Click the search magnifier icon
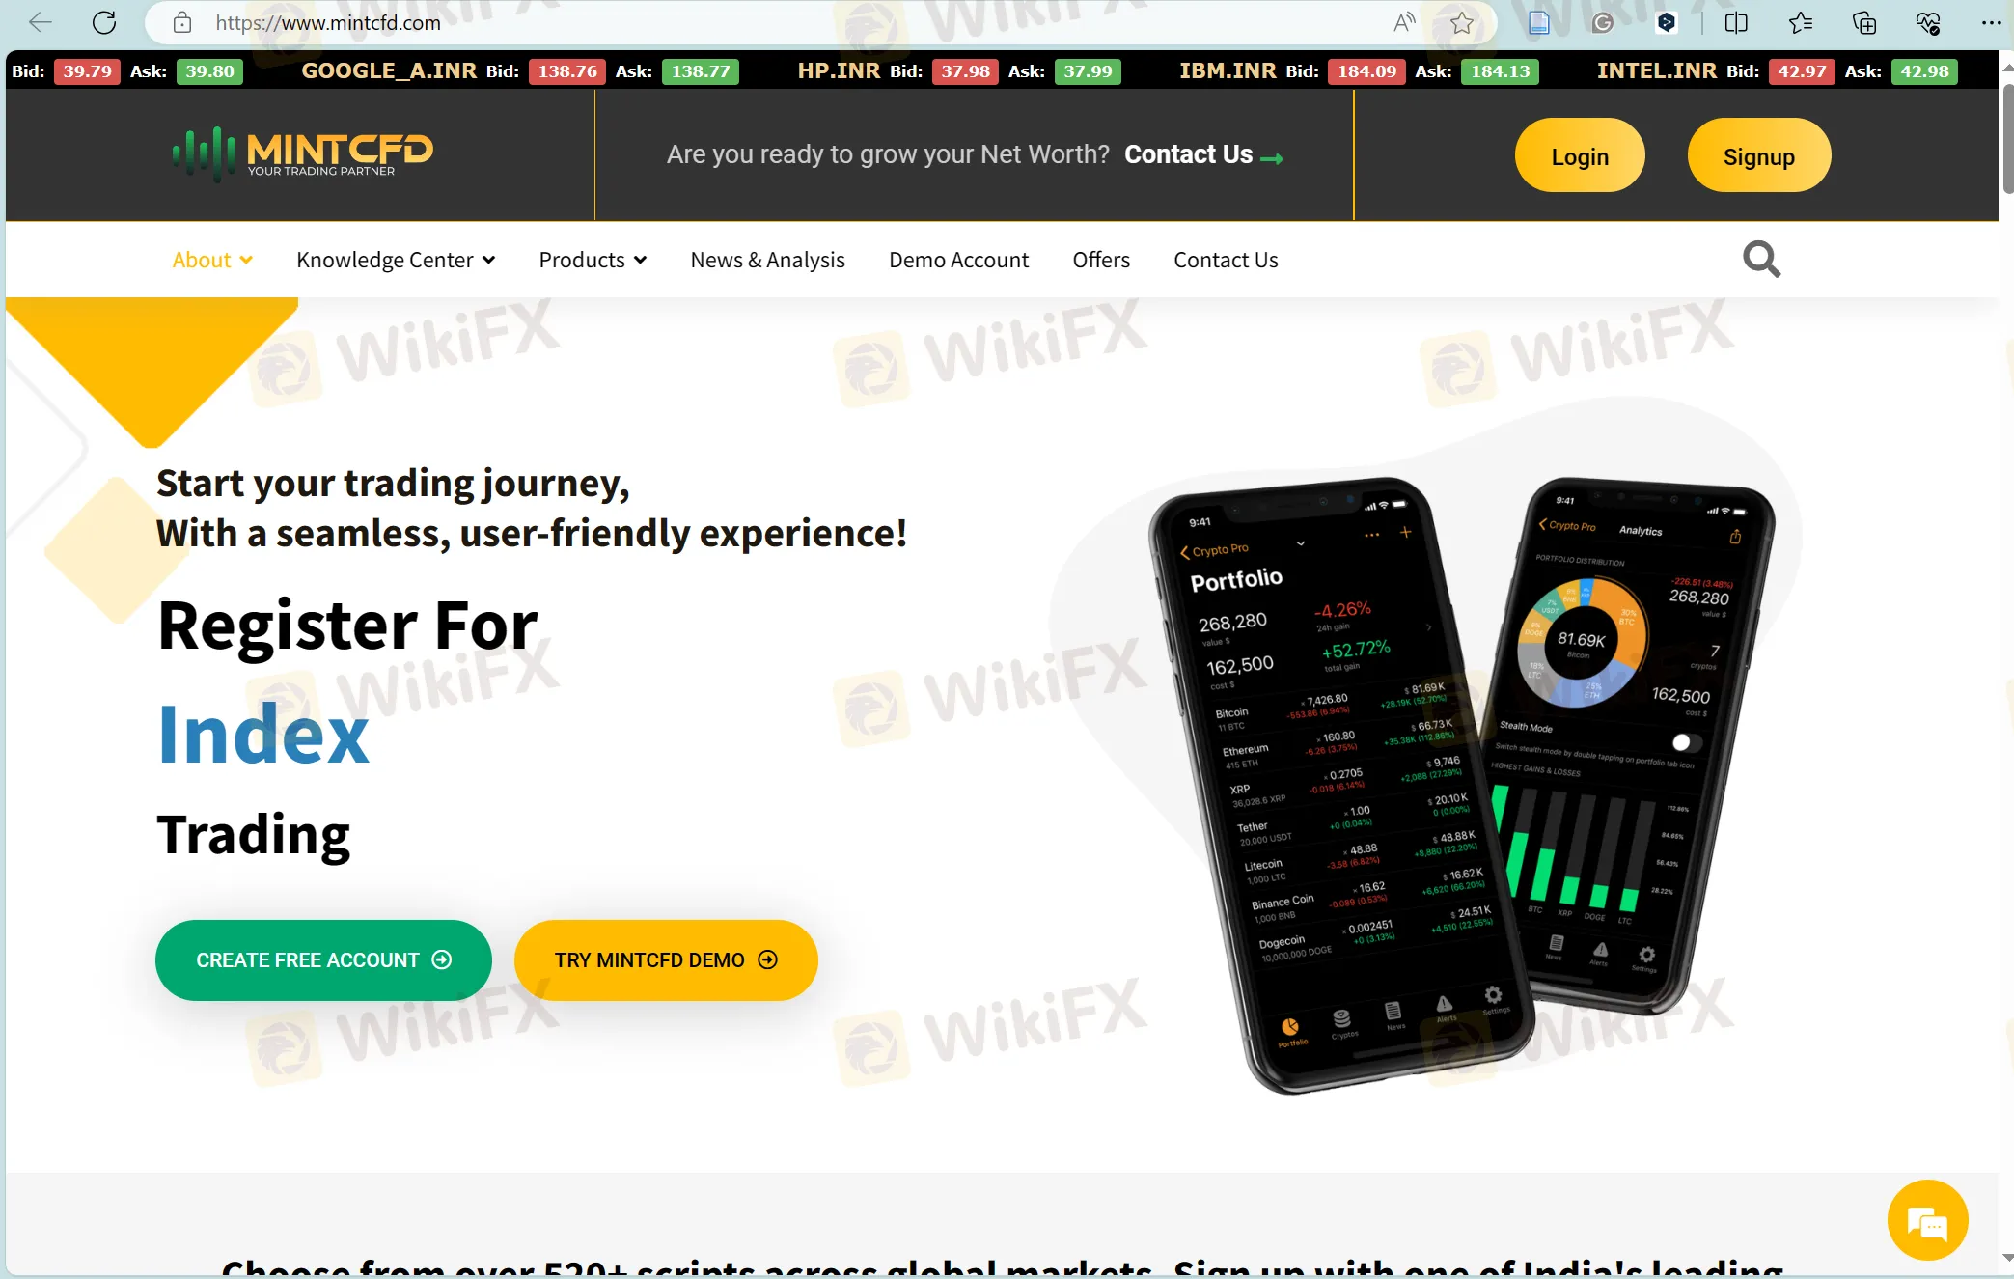This screenshot has height=1279, width=2014. (1761, 260)
